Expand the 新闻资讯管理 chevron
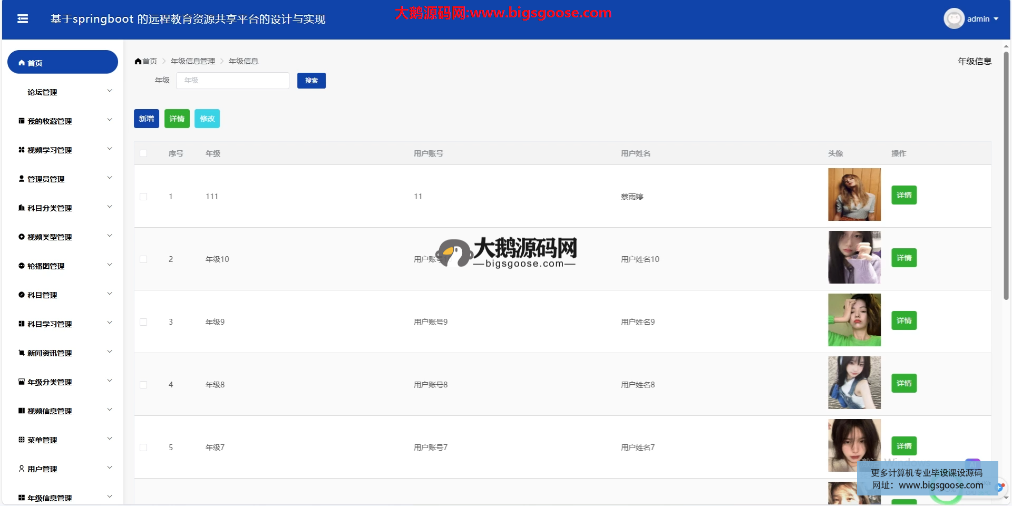This screenshot has width=1012, height=506. [x=110, y=352]
